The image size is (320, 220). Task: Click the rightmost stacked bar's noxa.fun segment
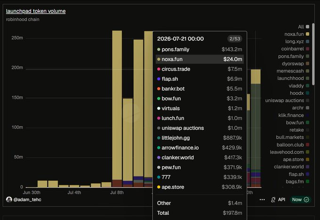[x=256, y=77]
